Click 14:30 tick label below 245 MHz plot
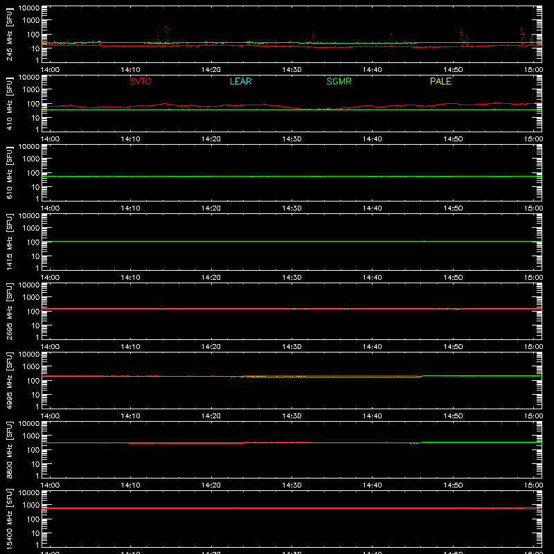The image size is (554, 554). coord(292,70)
